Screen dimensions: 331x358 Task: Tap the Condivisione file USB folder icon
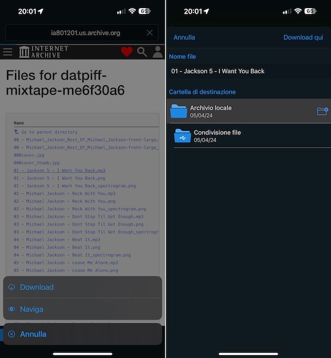pyautogui.click(x=182, y=136)
